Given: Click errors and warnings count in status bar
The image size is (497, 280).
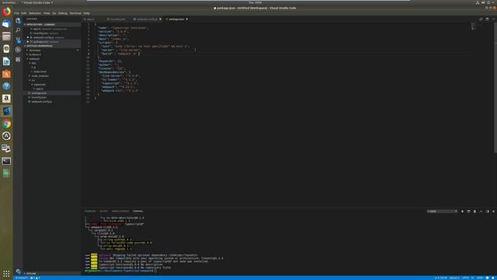Looking at the screenshot, I should [35, 278].
